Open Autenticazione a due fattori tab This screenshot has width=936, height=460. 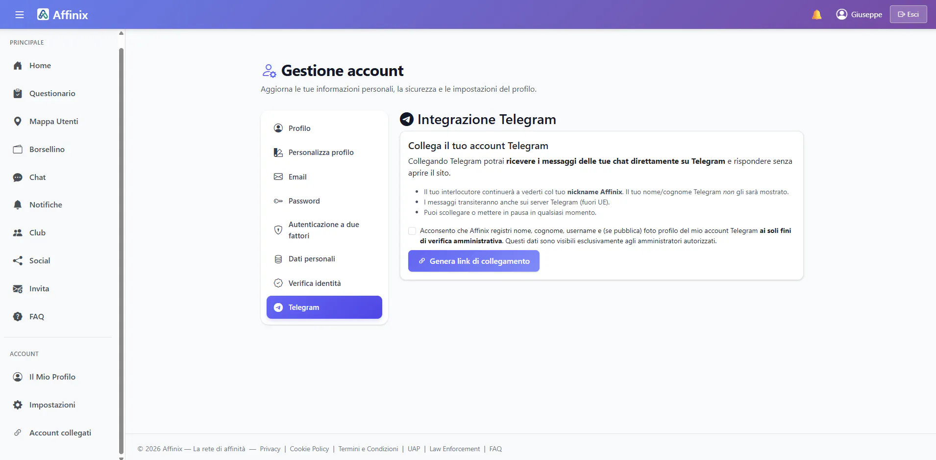tap(324, 230)
